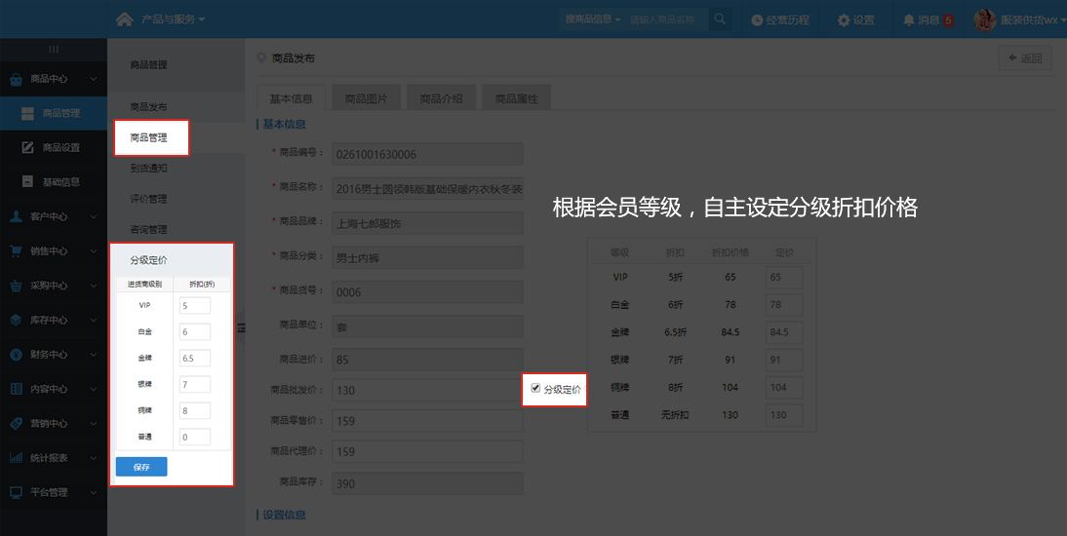Open 评价管理 submenu item

[x=148, y=199]
